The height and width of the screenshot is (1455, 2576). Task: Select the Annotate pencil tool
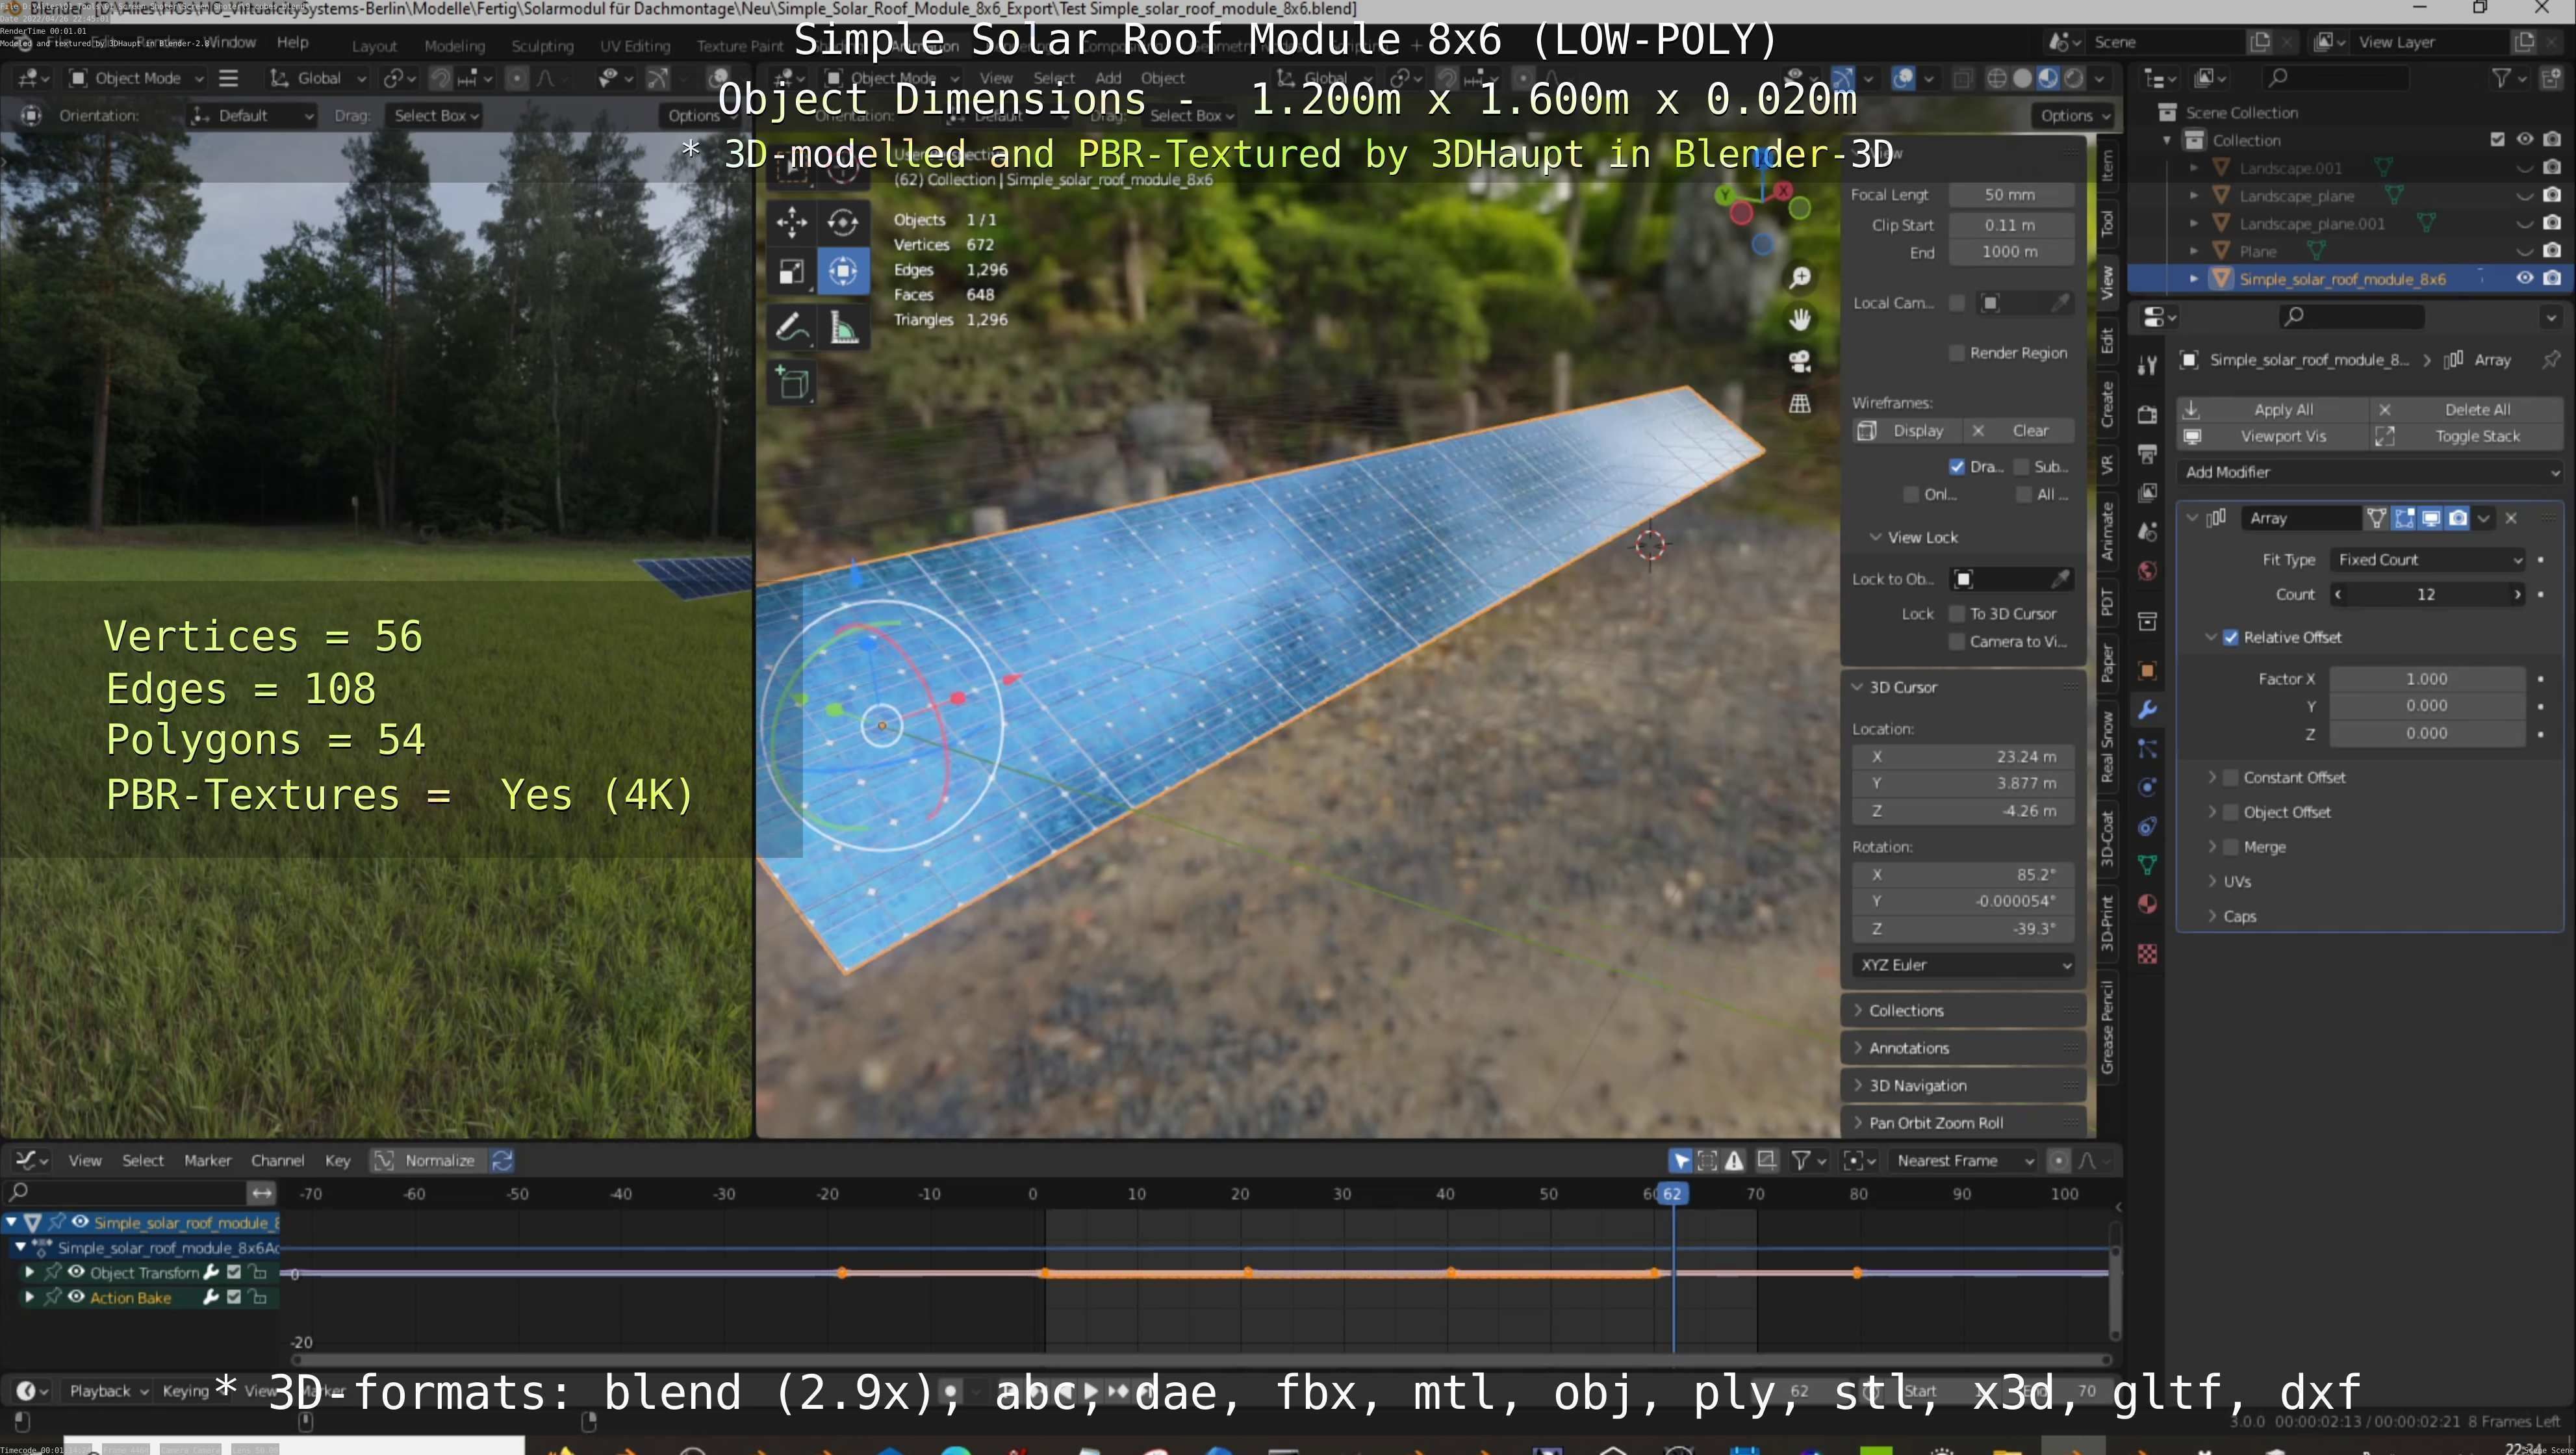[791, 327]
